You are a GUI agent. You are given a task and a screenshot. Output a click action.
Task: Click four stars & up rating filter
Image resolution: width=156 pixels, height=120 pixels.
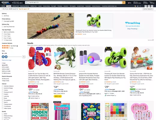click(x=7, y=48)
